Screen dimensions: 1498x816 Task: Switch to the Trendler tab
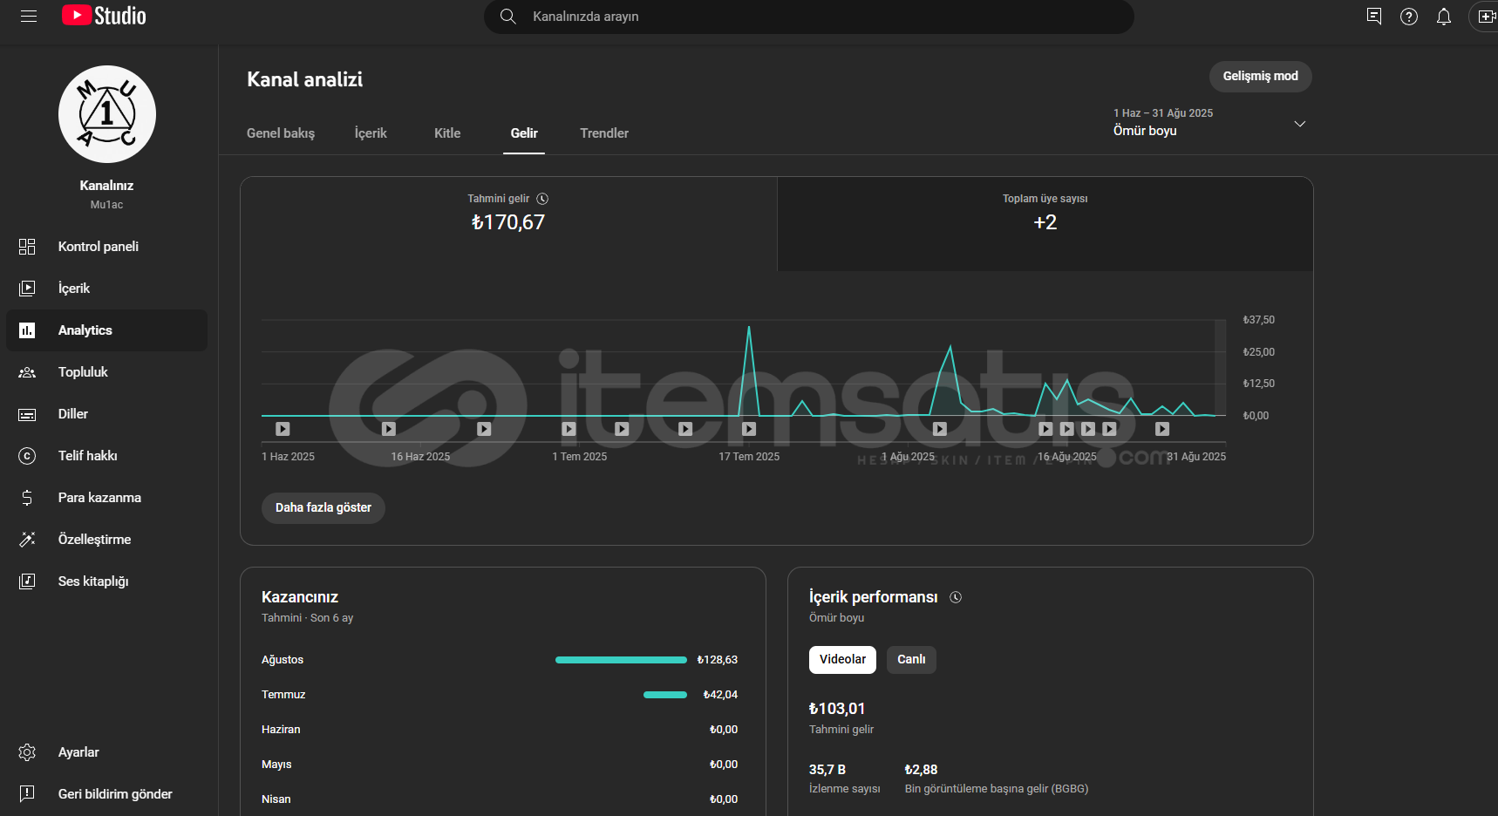604,133
